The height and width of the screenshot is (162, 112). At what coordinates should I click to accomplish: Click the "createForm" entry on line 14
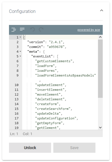click(x=48, y=104)
